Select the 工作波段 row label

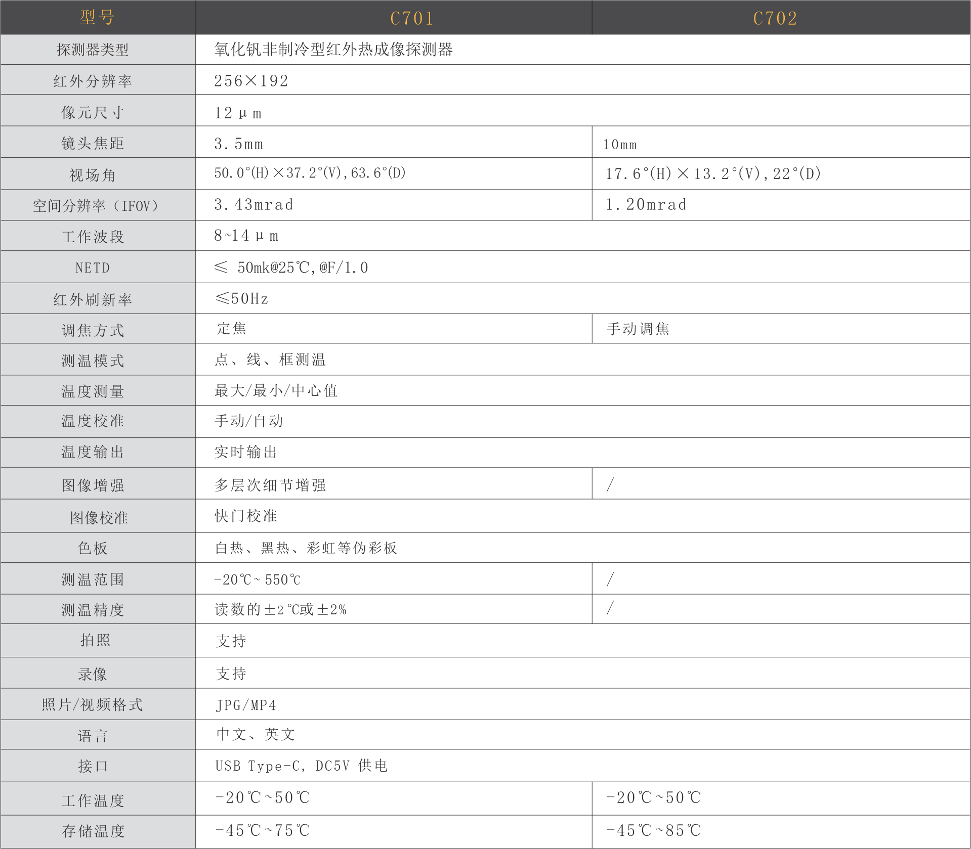coord(93,237)
